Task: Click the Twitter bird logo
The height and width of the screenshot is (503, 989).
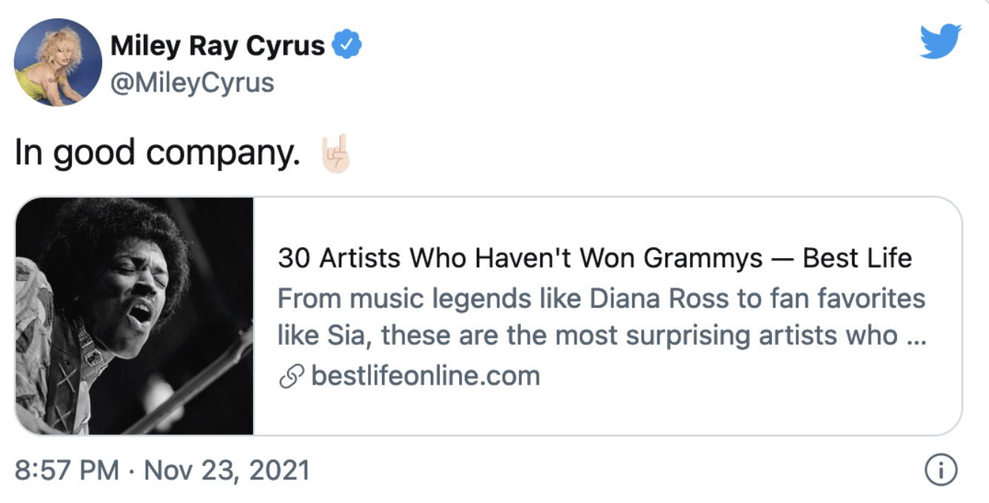Action: click(941, 41)
